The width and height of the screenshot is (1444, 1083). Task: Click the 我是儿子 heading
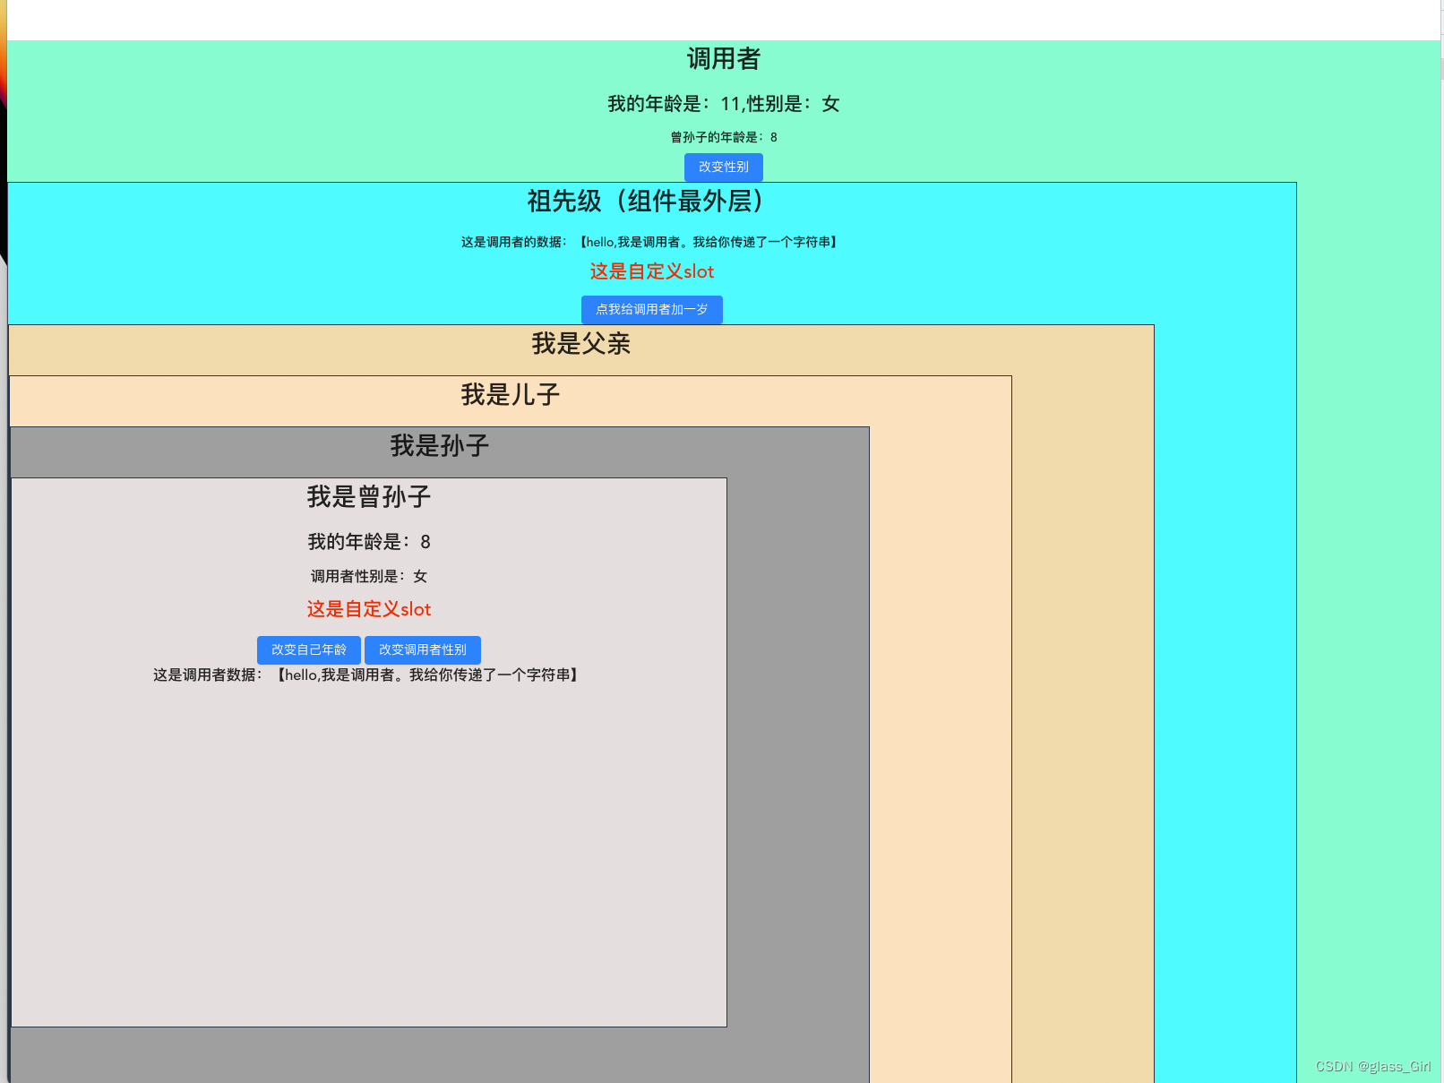(x=510, y=394)
